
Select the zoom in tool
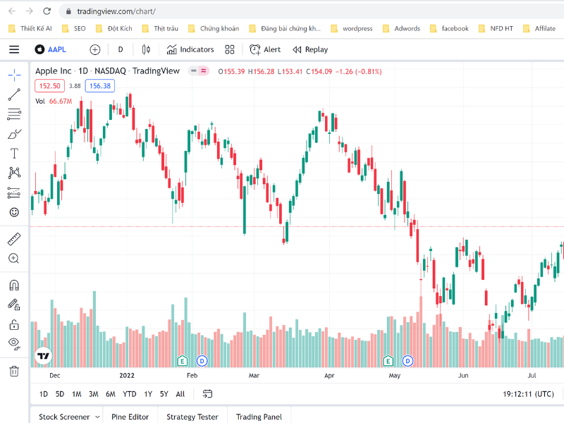click(x=14, y=259)
